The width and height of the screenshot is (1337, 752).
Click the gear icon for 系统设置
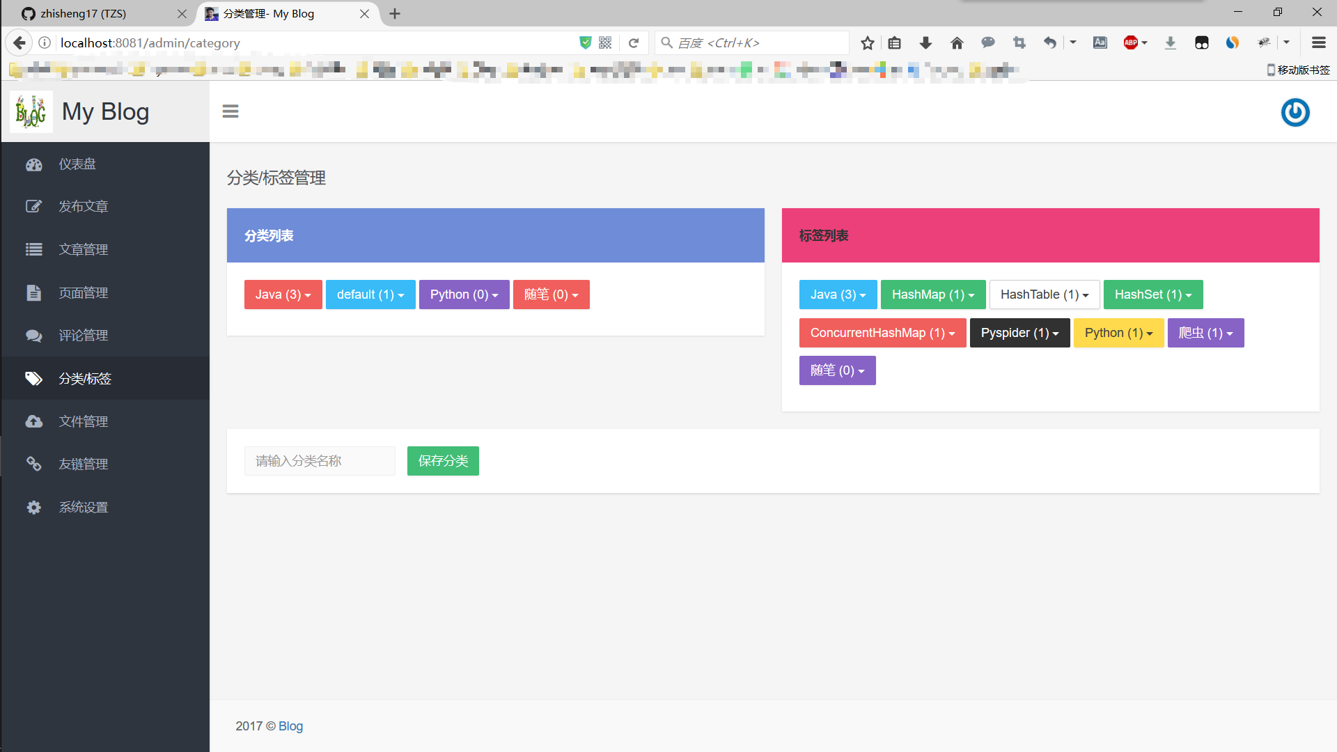pyautogui.click(x=34, y=507)
